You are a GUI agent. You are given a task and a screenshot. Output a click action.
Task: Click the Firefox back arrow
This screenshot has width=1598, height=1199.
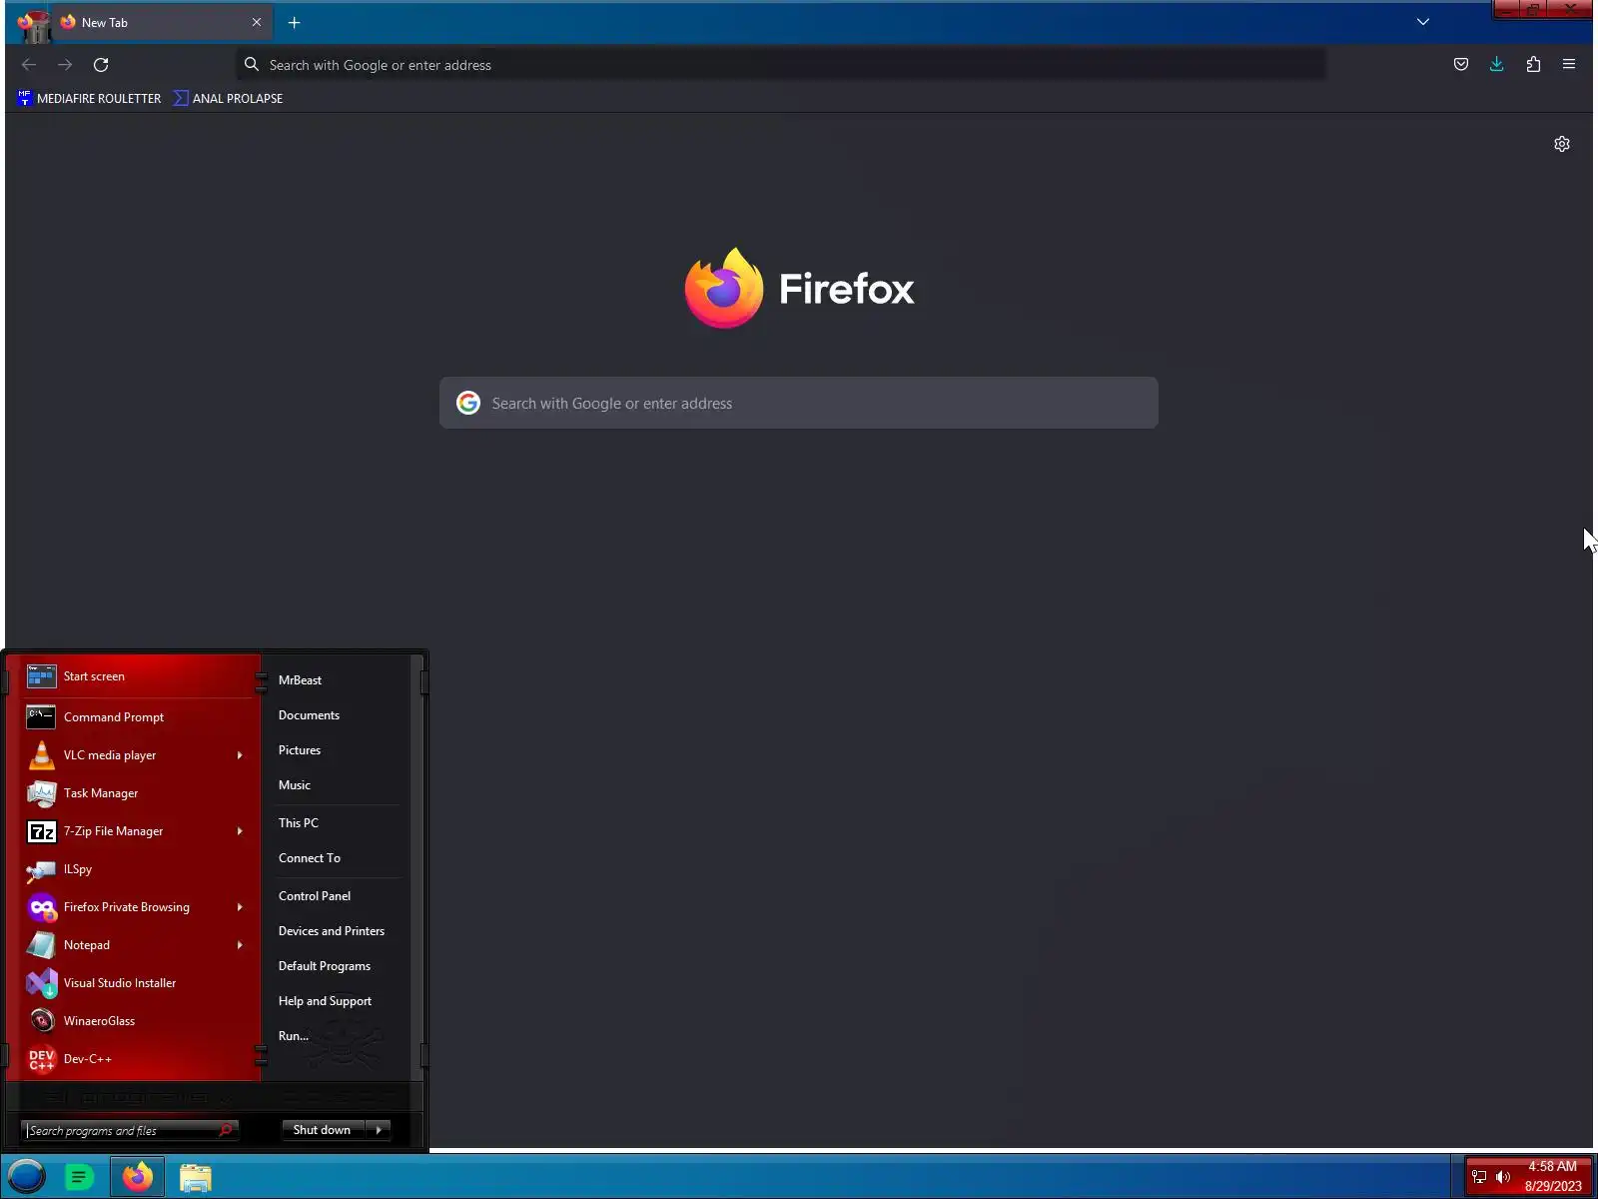click(x=29, y=65)
